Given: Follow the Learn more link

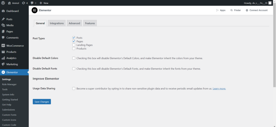Looking at the screenshot, I should tap(219, 89).
